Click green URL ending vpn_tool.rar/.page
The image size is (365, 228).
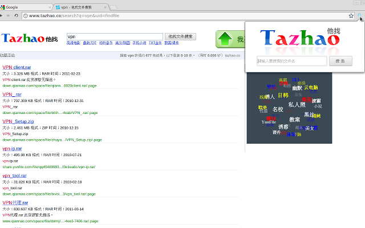(x=49, y=194)
